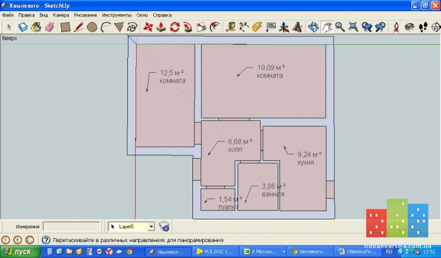Click the Make Component tool
The height and width of the screenshot is (258, 441).
click(x=23, y=28)
